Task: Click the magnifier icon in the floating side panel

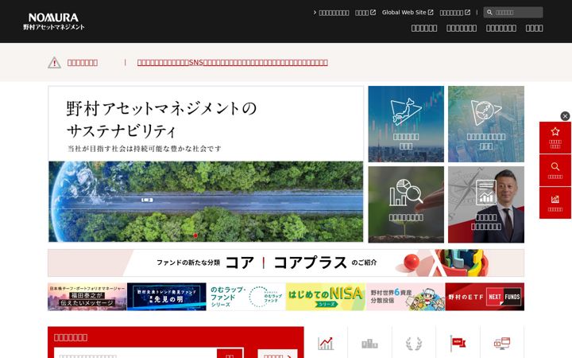Action: coord(555,166)
